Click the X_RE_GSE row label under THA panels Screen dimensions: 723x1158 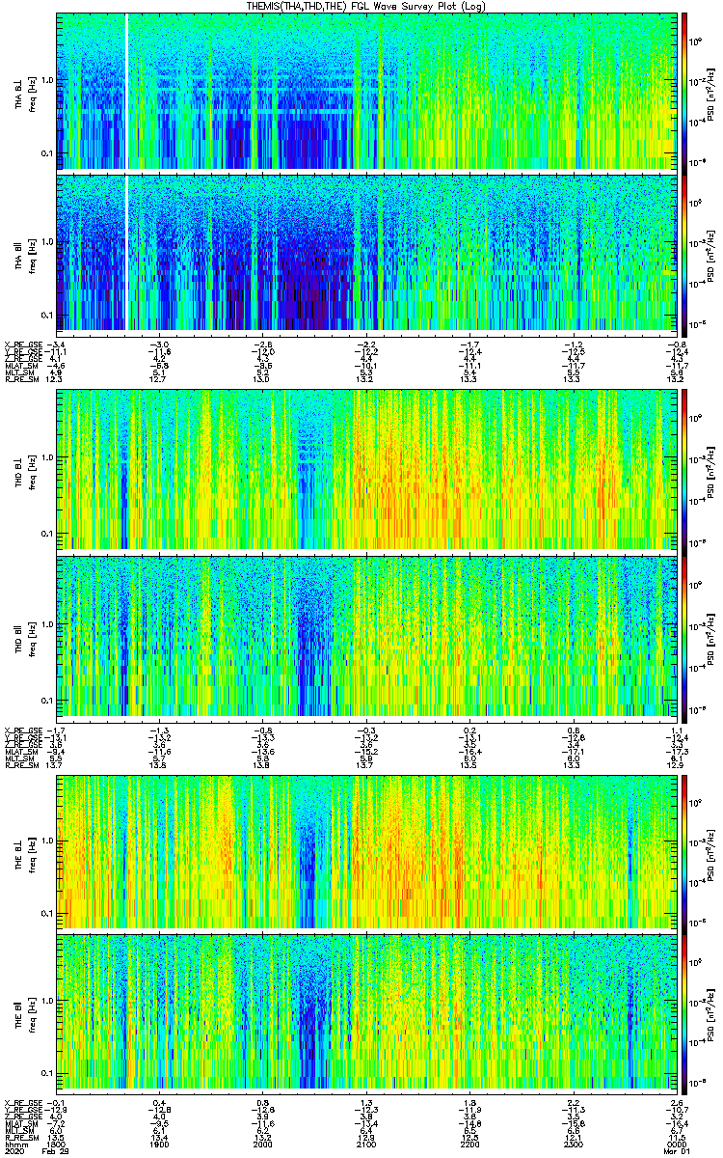pos(21,344)
